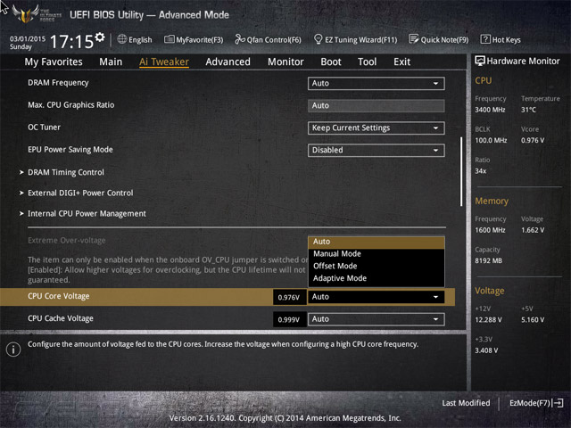Open the OC Tuner dropdown

pyautogui.click(x=376, y=128)
